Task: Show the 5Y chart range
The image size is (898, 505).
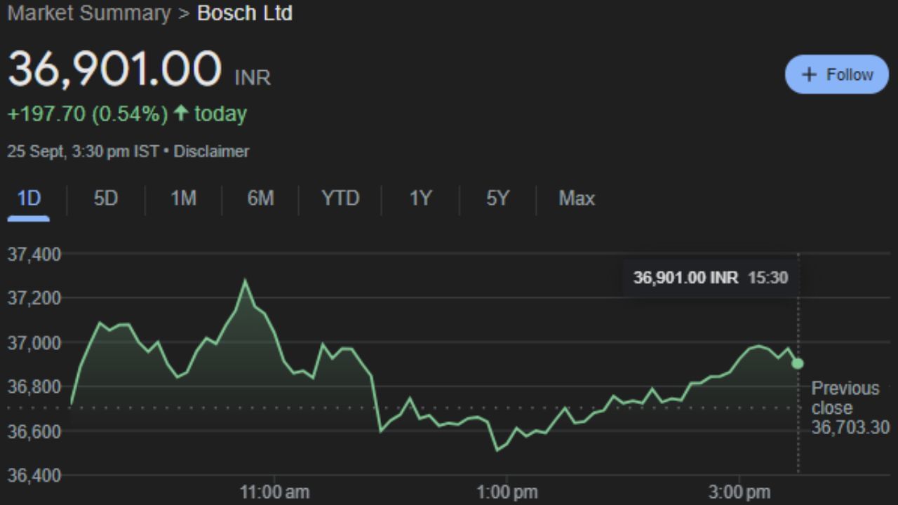Action: click(497, 198)
